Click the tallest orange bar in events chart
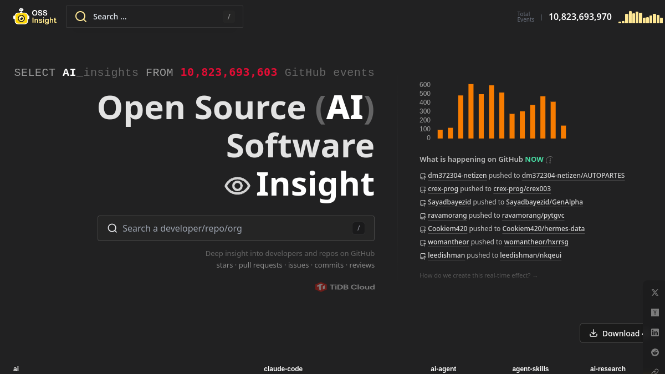 471,111
